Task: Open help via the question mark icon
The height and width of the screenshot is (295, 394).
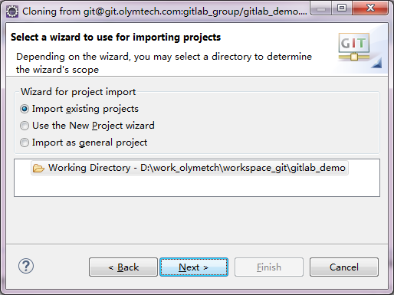Action: click(x=26, y=266)
